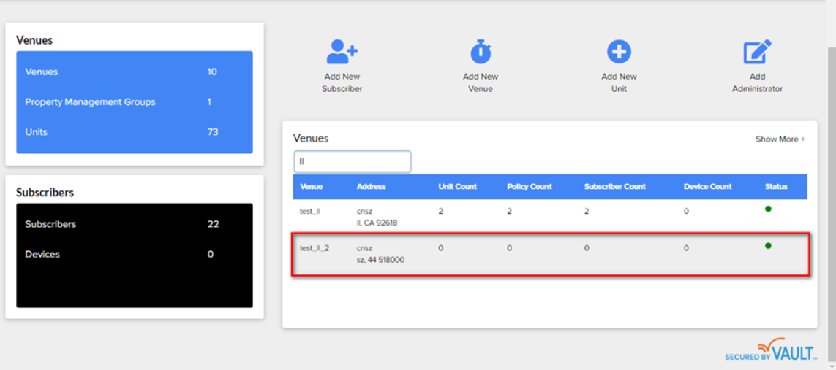Select Units row in Venues panel
Viewport: 836px width, 370px height.
[x=37, y=132]
